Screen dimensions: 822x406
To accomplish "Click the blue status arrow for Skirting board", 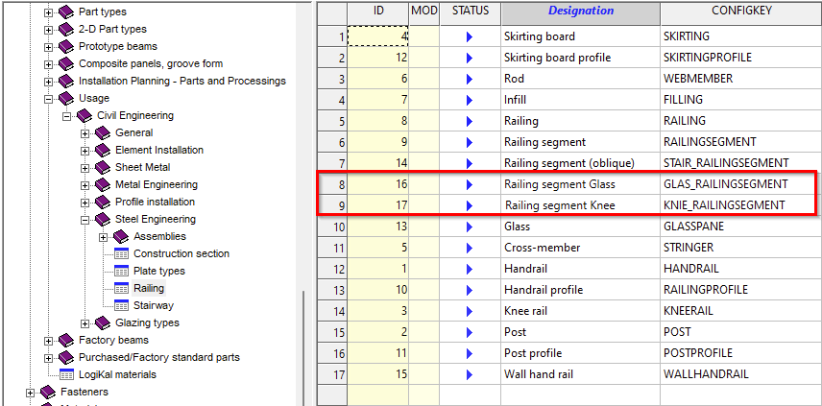I will coord(470,36).
